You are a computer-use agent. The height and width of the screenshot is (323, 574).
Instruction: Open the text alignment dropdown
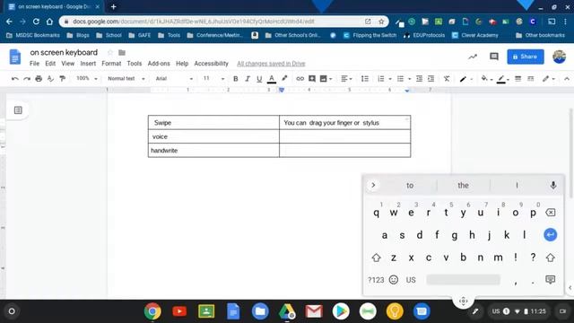pos(346,79)
